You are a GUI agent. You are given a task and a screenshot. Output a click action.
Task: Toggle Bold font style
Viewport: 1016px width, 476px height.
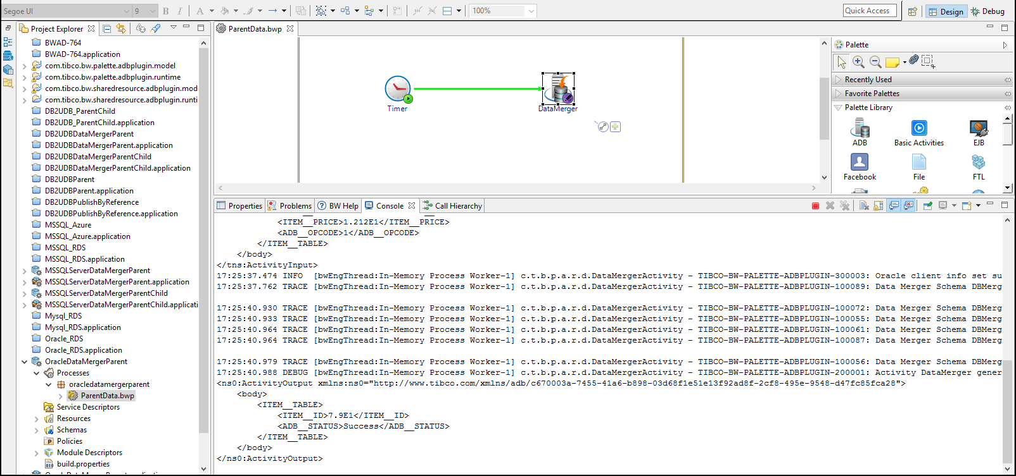[x=166, y=11]
